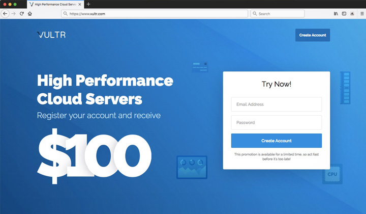This screenshot has width=366, height=214.
Task: Click the Vultr logo in the header
Action: click(x=51, y=35)
